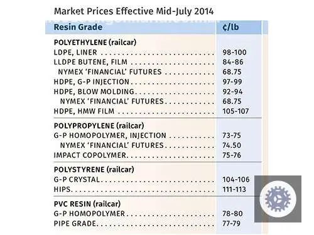
Task: Select the Market Prices Effective Mid-July 2014 title
Action: pos(134,11)
